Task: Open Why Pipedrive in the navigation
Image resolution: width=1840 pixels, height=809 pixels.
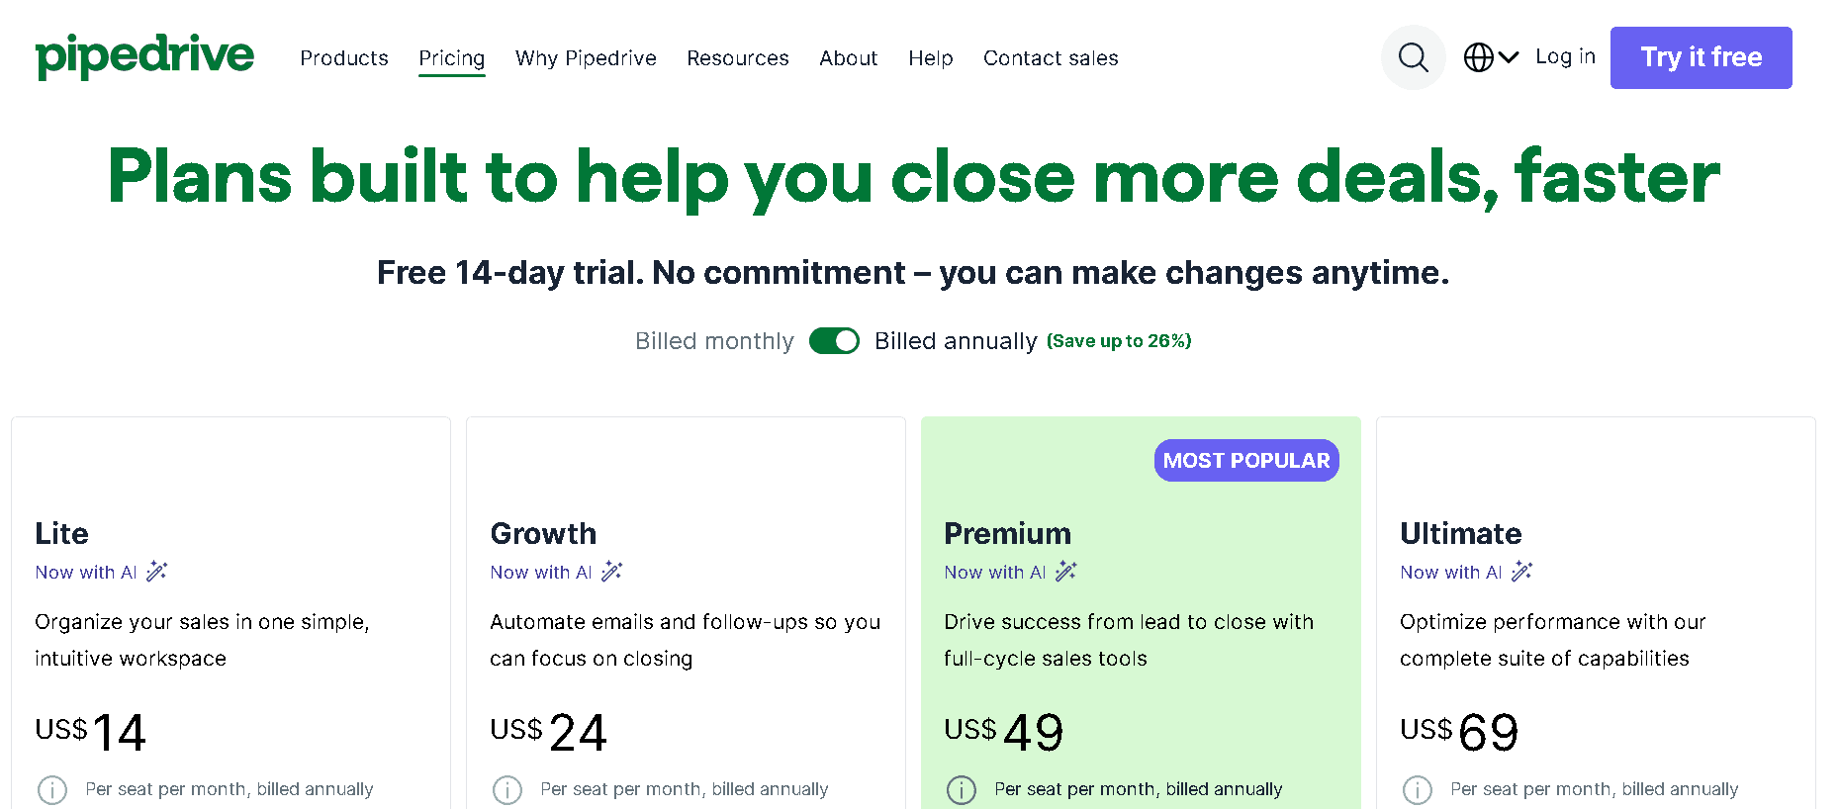Action: (586, 58)
